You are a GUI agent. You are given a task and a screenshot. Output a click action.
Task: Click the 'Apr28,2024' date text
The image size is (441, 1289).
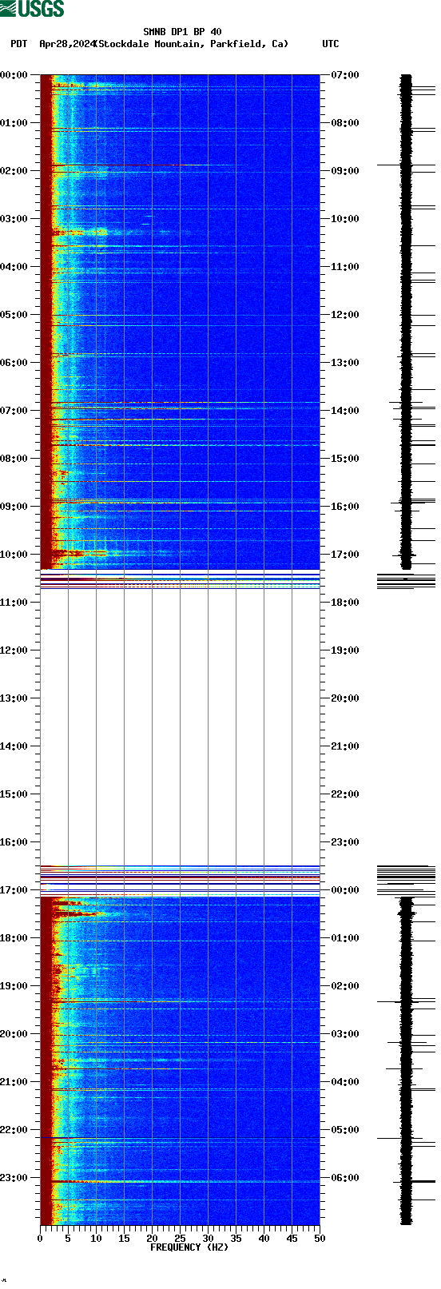tap(67, 44)
